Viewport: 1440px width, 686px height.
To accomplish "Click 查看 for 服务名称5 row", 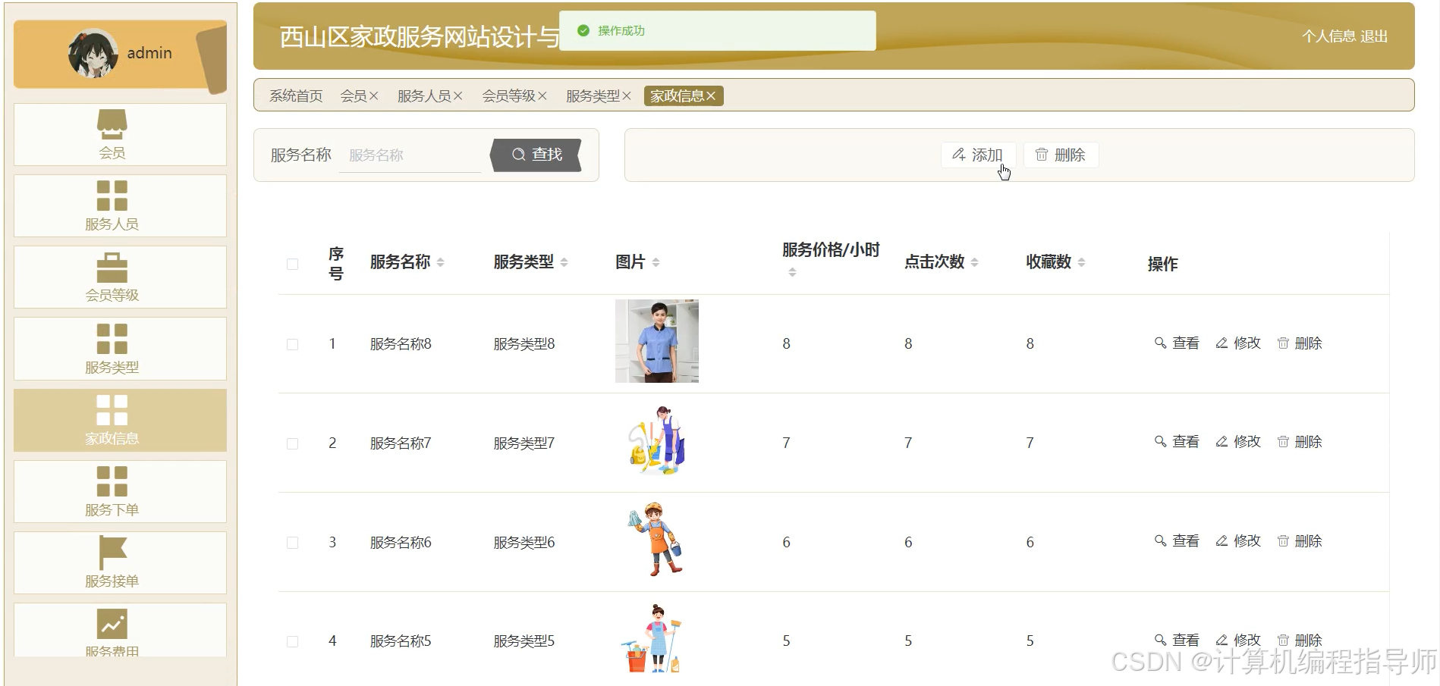I will (1177, 641).
